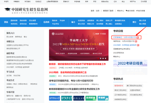Screen dimensions: 151x103
Task: Click the green 在线咨询 button
Action: click(91, 98)
